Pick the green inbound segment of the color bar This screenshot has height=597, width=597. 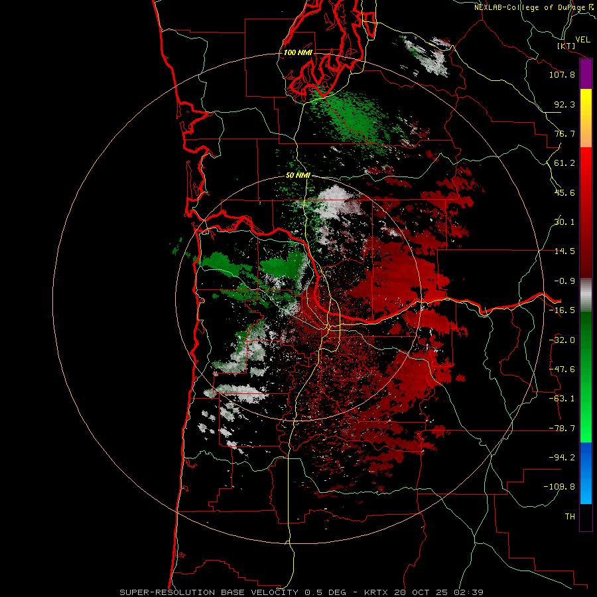coord(586,377)
